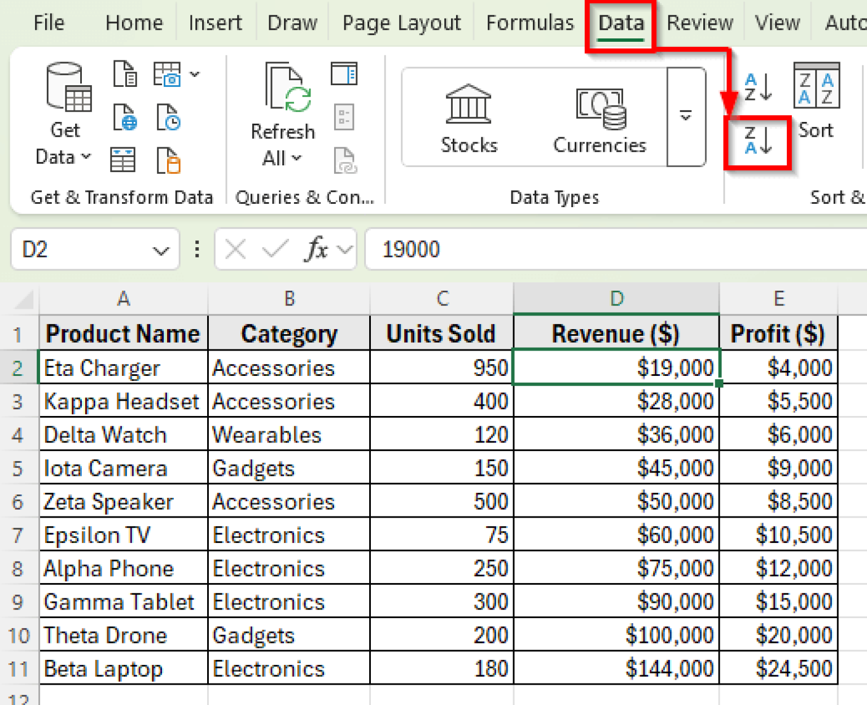Switch to the Formulas tab
This screenshot has width=867, height=705.
pos(529,23)
